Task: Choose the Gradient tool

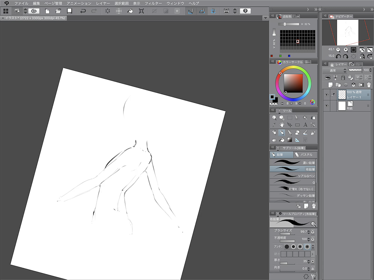Action: click(x=289, y=140)
